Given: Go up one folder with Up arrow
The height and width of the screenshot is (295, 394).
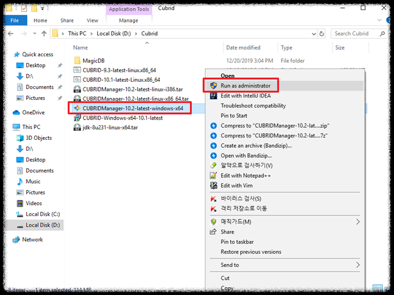Looking at the screenshot, I should pos(44,34).
